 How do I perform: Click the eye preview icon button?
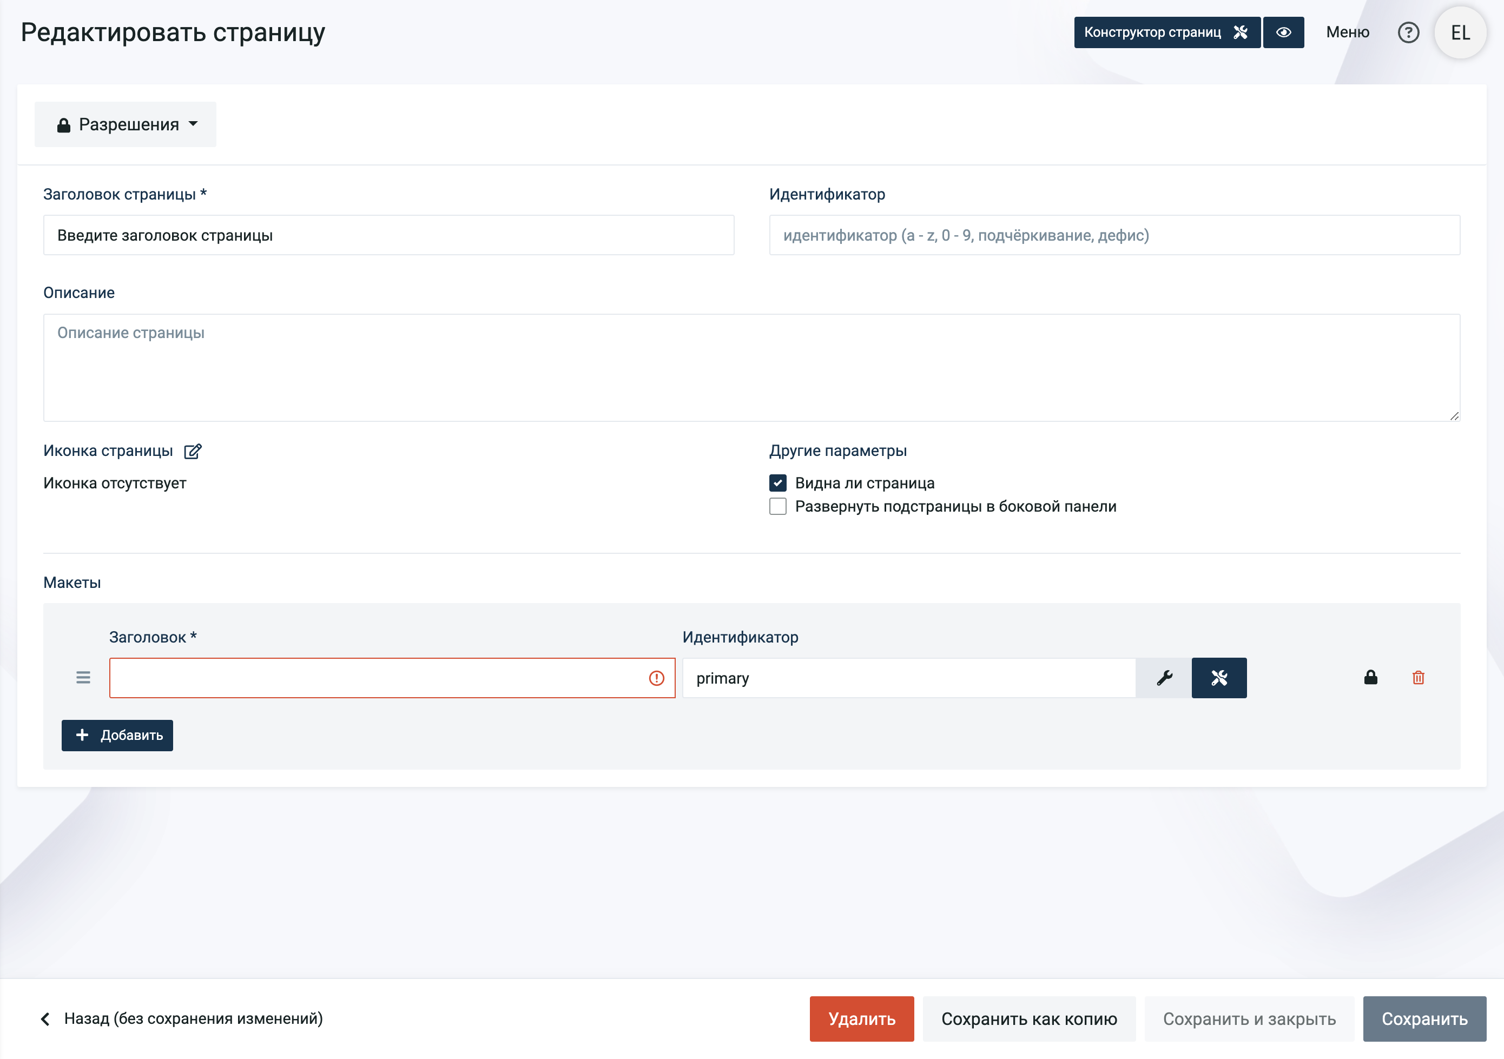pos(1283,33)
